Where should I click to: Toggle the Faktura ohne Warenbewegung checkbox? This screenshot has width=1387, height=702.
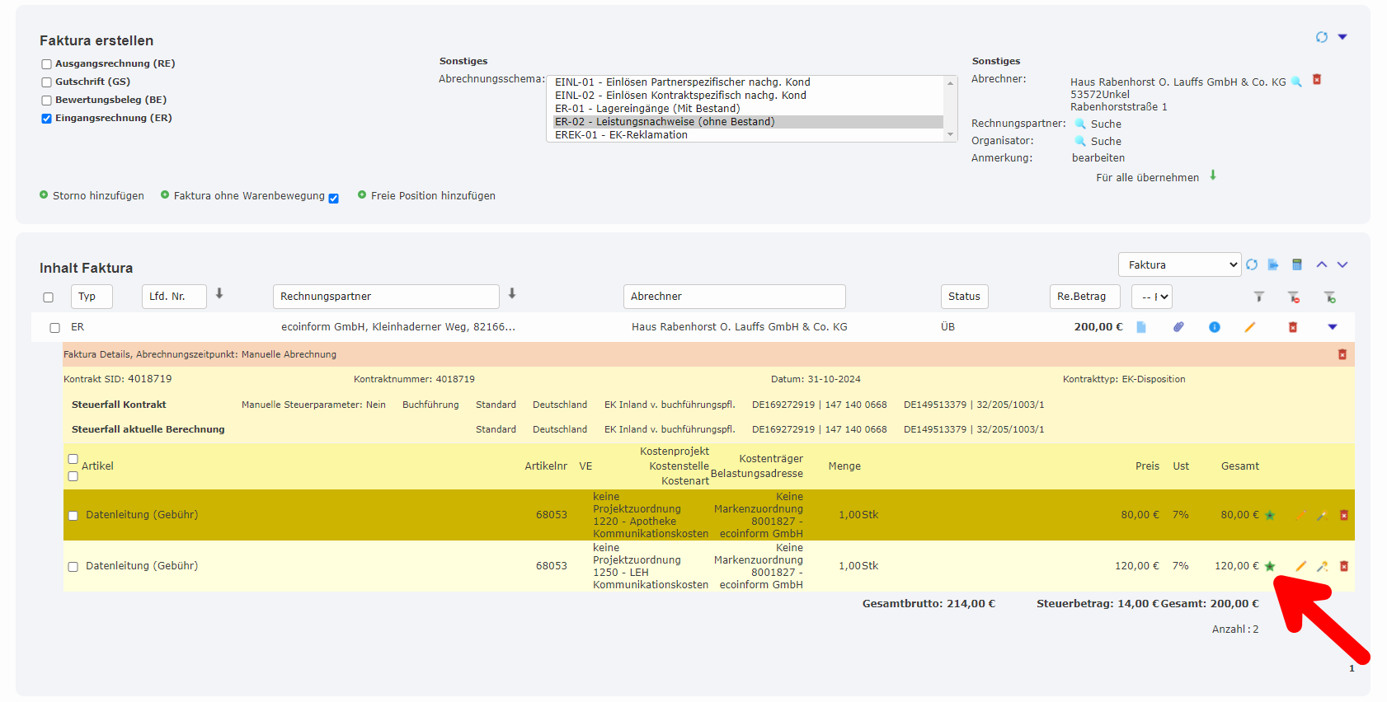[x=333, y=199]
